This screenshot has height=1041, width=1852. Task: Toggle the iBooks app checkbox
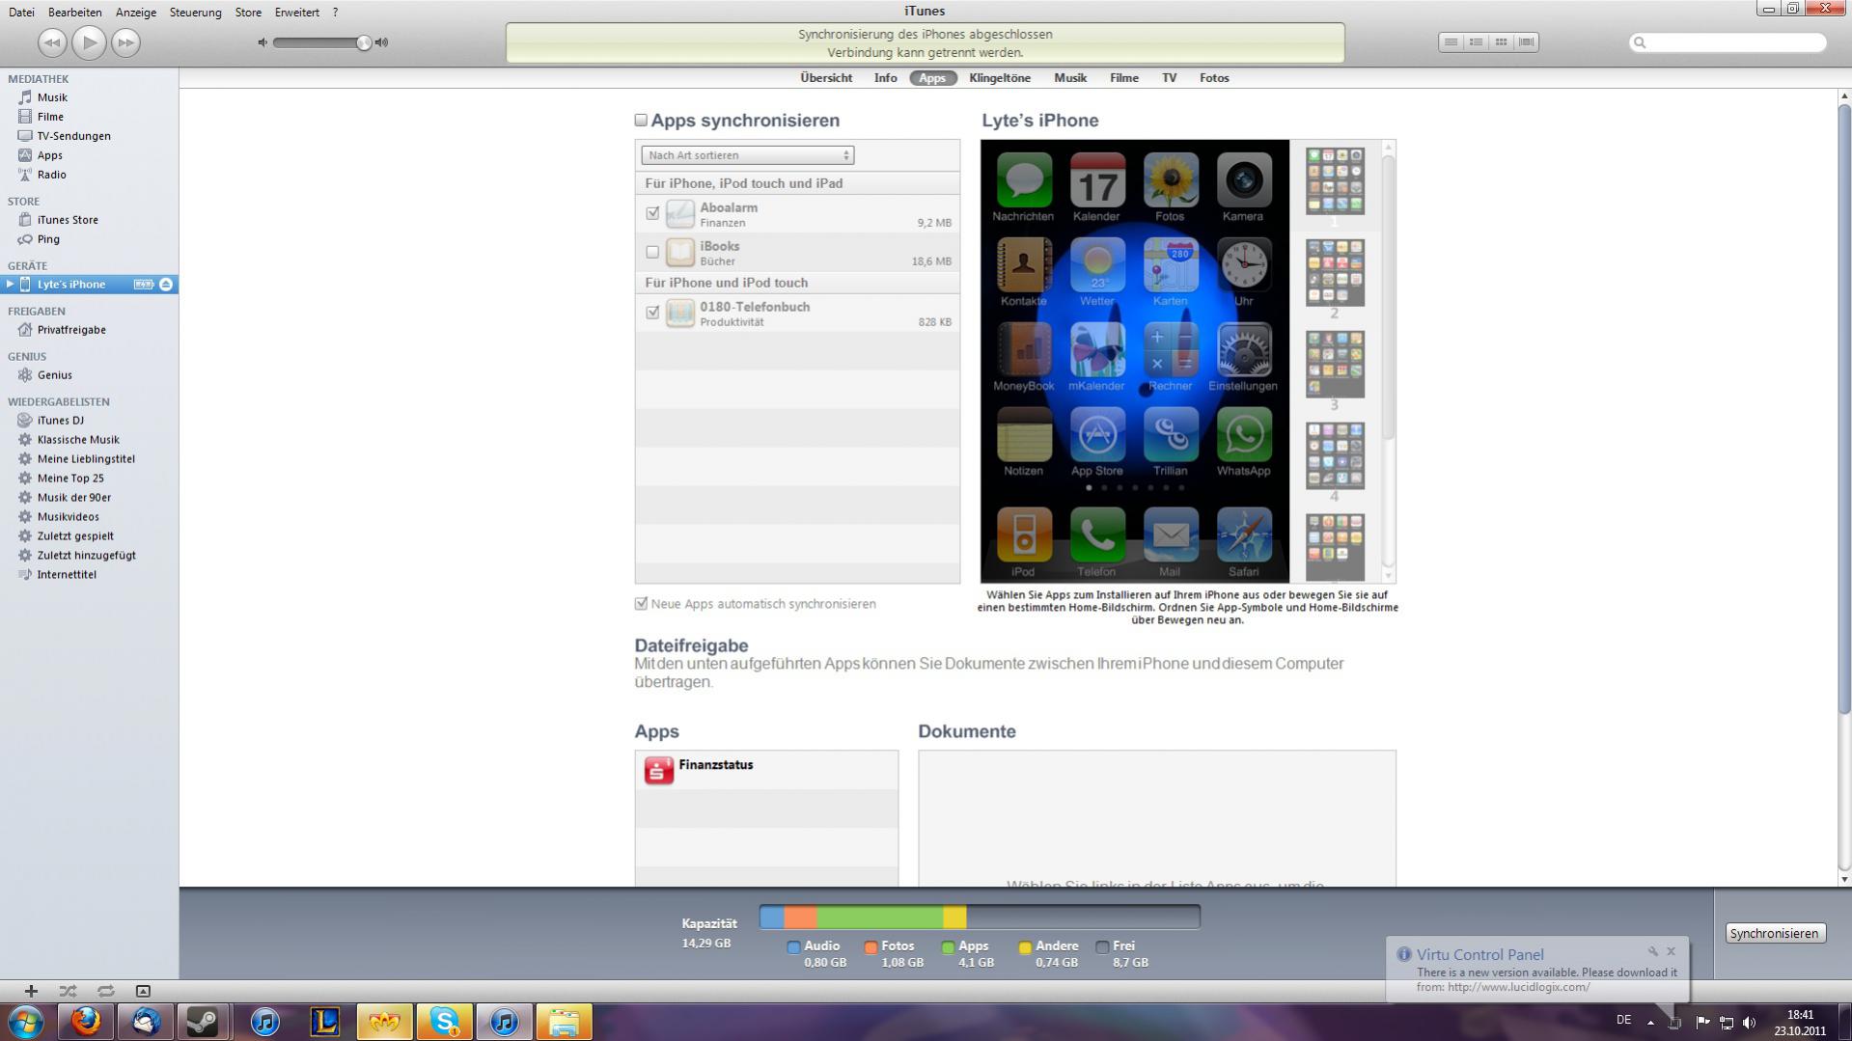[x=652, y=252]
